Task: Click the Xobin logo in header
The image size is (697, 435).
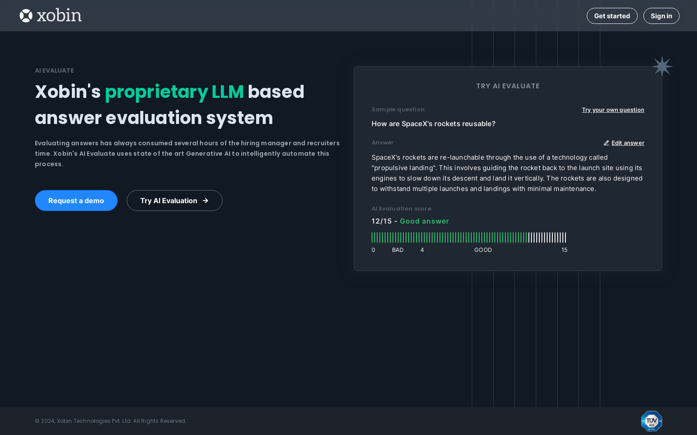Action: pyautogui.click(x=51, y=16)
